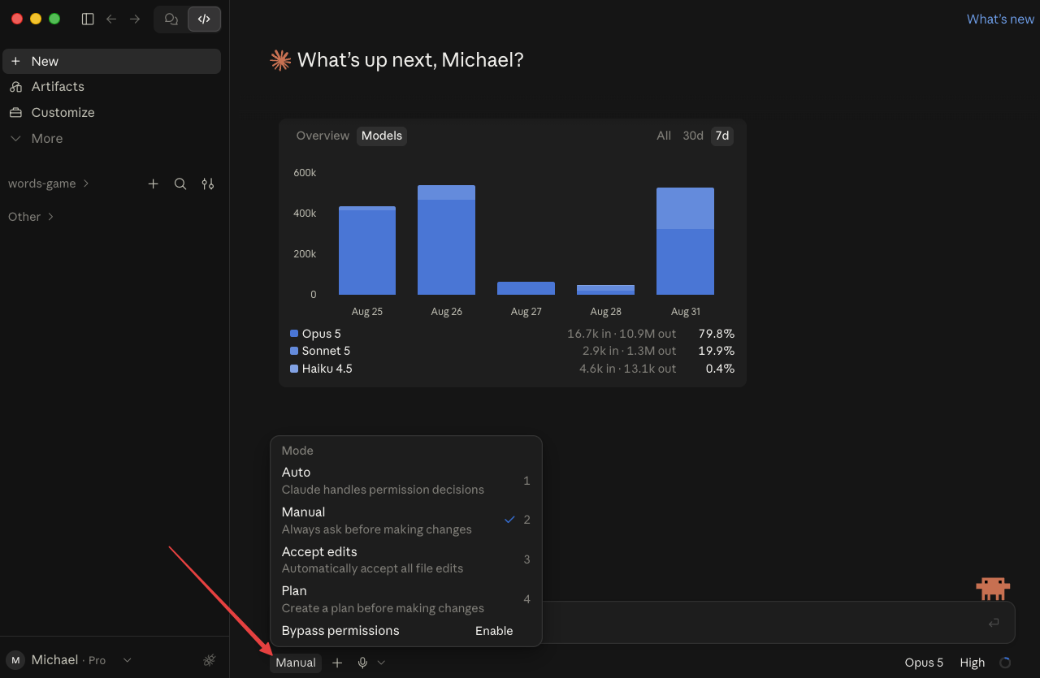Switch to the Models tab
1040x678 pixels.
(x=382, y=136)
